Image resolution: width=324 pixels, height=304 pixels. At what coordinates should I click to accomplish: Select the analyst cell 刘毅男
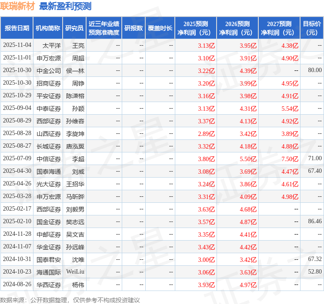(75, 209)
